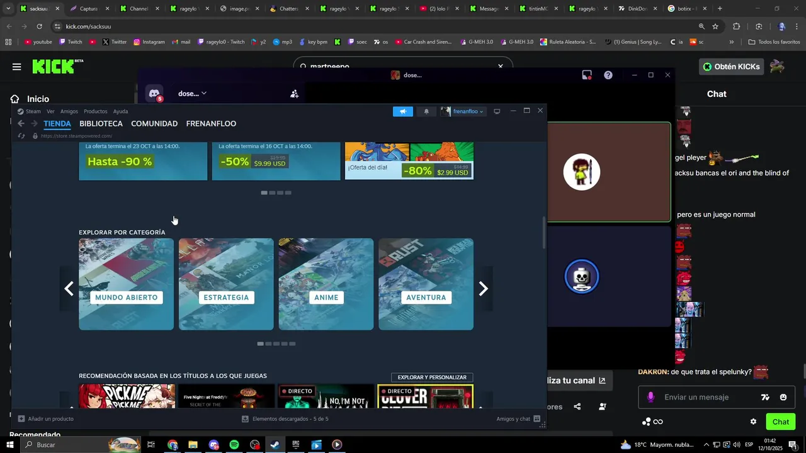Open Steam announcements megaphone button

pyautogui.click(x=403, y=111)
